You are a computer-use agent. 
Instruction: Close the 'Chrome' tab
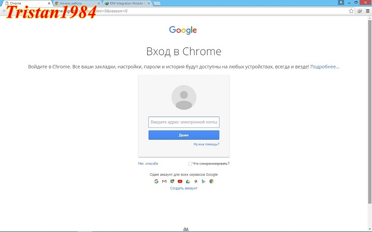(x=49, y=3)
